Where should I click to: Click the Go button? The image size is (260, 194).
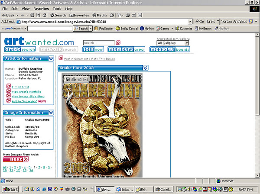(199, 22)
